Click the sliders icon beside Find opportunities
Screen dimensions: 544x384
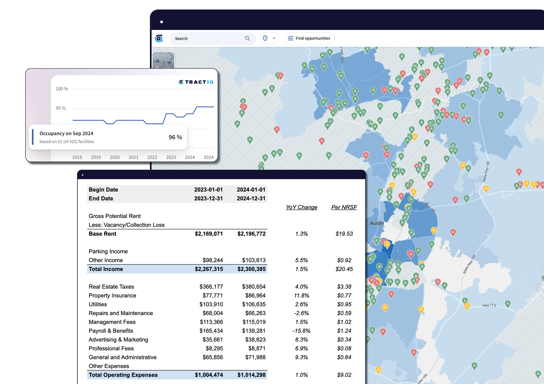pos(290,38)
